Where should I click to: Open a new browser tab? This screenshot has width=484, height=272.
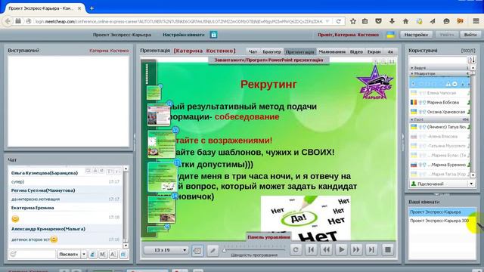point(92,8)
